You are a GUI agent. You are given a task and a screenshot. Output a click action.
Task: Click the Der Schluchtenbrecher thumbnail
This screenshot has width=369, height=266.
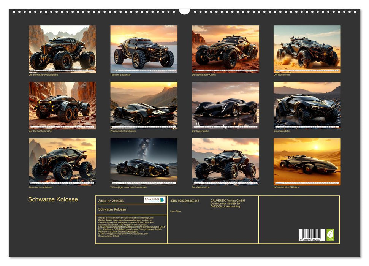tap(62, 106)
